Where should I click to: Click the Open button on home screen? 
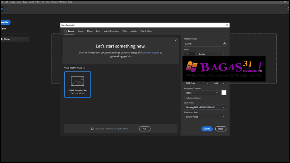click(3, 29)
